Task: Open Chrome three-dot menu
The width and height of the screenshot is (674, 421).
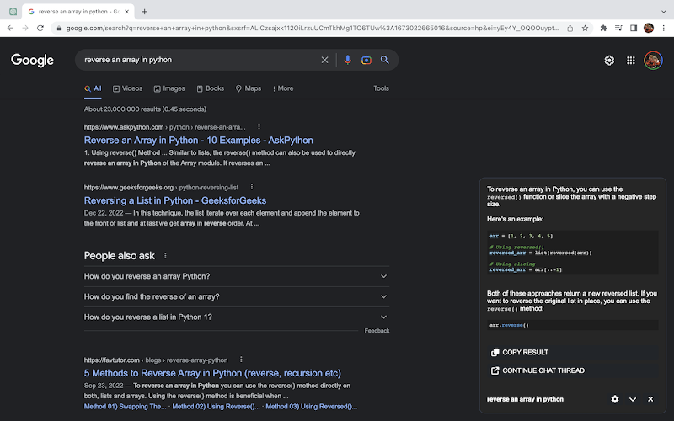Action: 664,28
